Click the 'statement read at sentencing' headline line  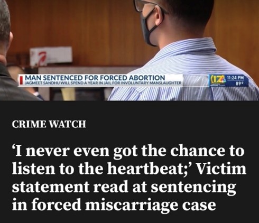click(x=124, y=187)
